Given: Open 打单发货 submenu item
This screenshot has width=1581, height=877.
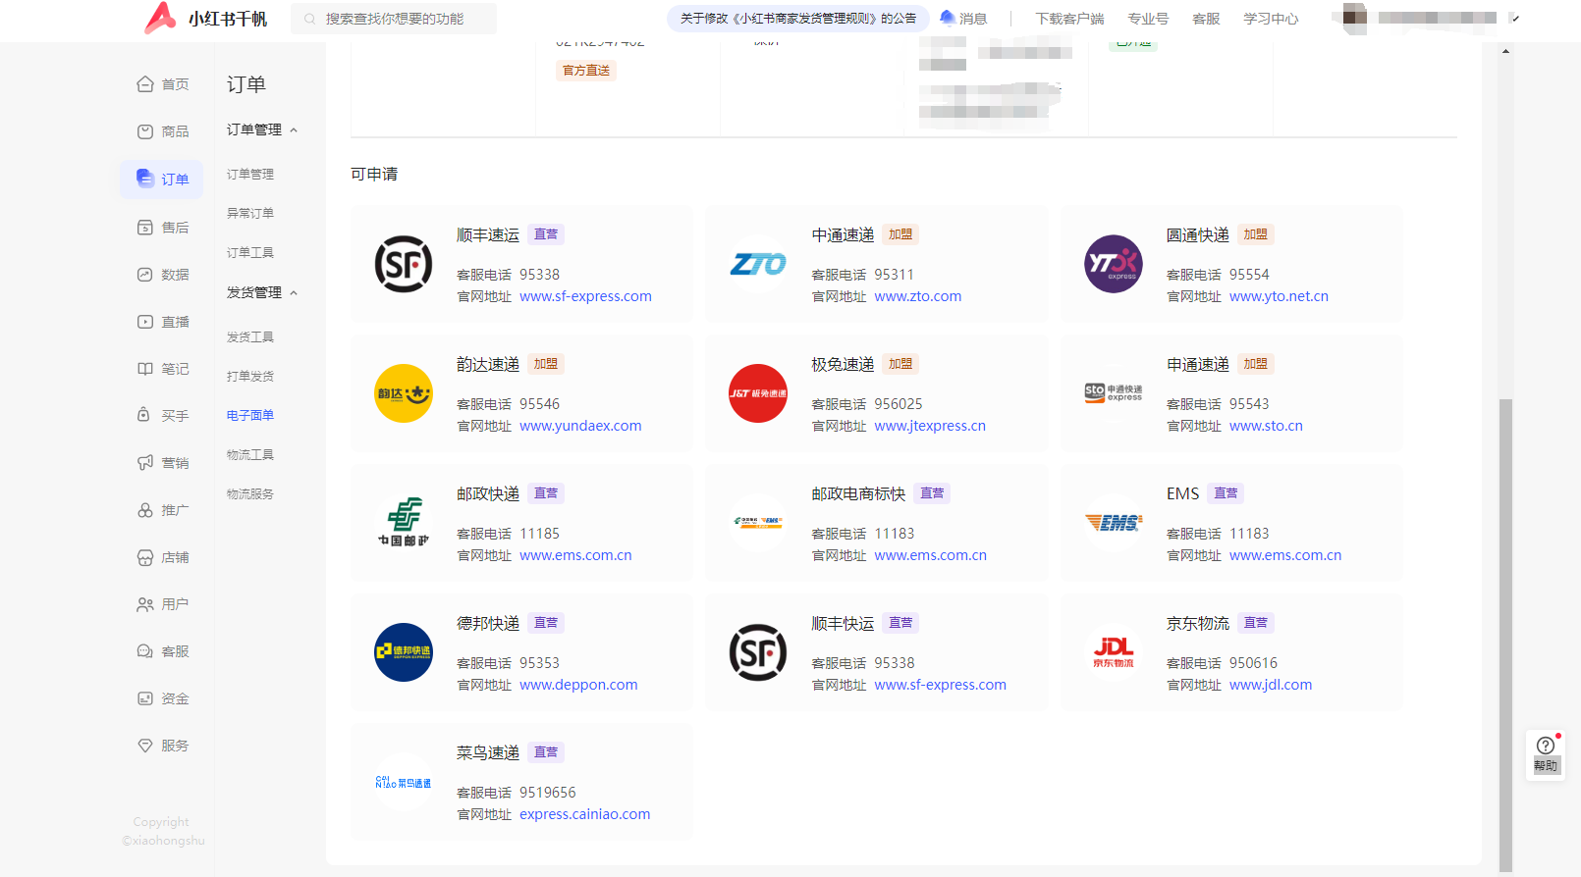Looking at the screenshot, I should click(x=250, y=377).
